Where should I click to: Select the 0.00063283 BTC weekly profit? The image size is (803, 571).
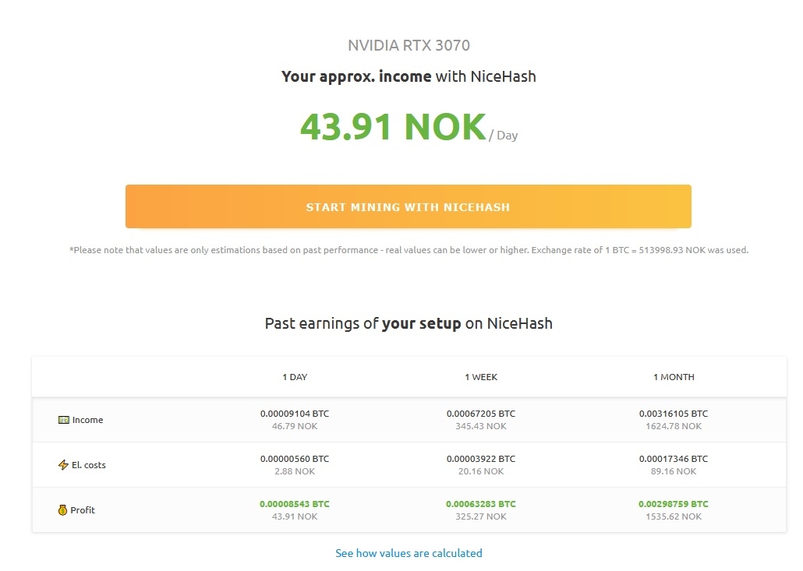click(x=481, y=504)
